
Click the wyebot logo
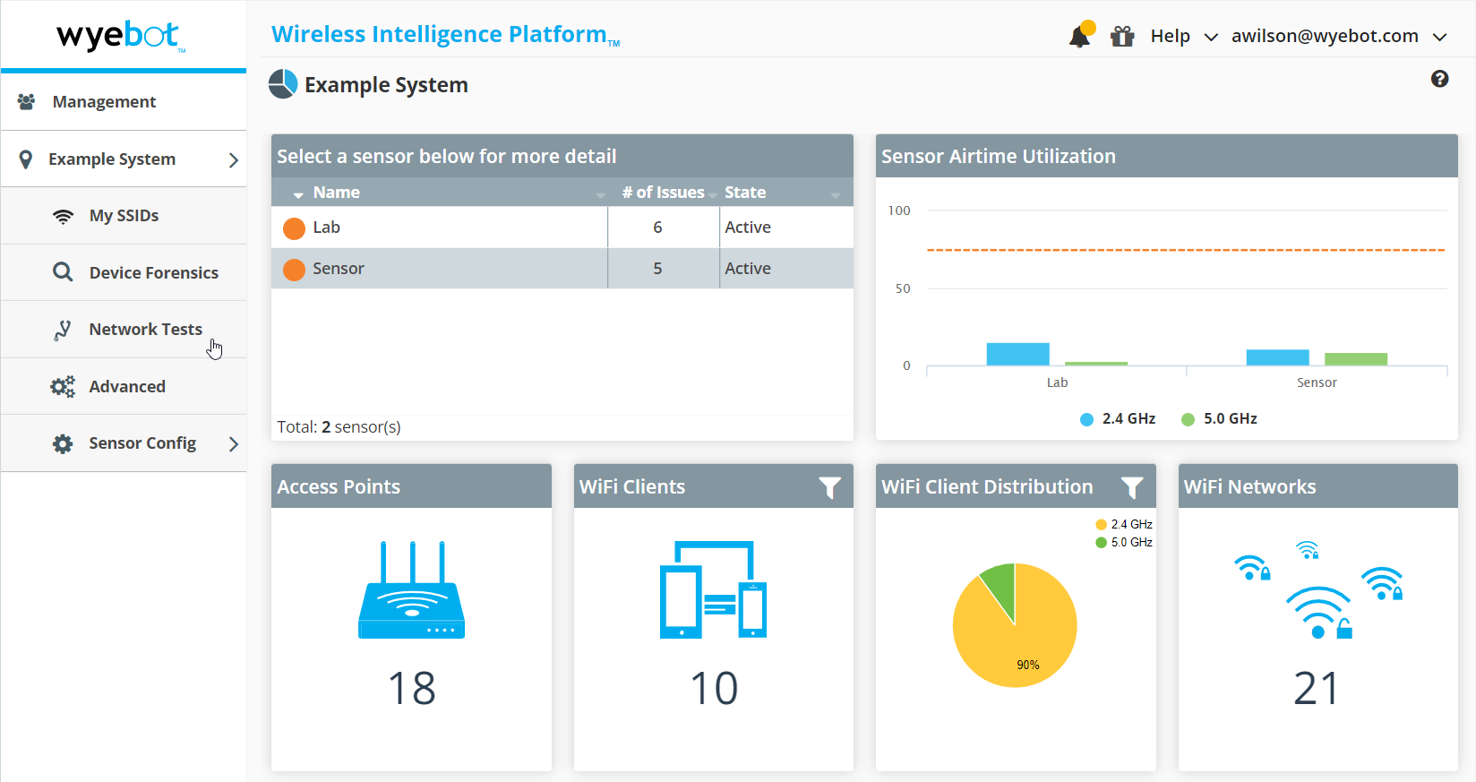tap(121, 36)
